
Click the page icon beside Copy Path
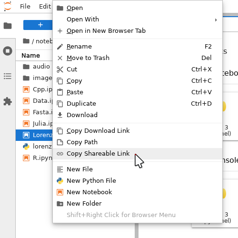[60, 142]
